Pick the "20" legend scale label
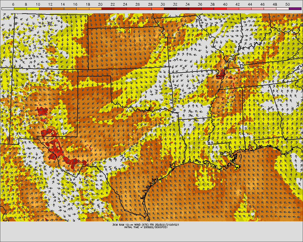Screen dimensions: 303x242 pyautogui.click(x=100, y=4)
